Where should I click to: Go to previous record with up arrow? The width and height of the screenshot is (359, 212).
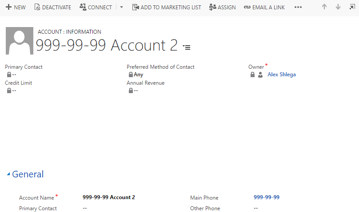[x=324, y=7]
